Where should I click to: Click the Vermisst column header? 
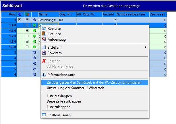[x=158, y=14]
